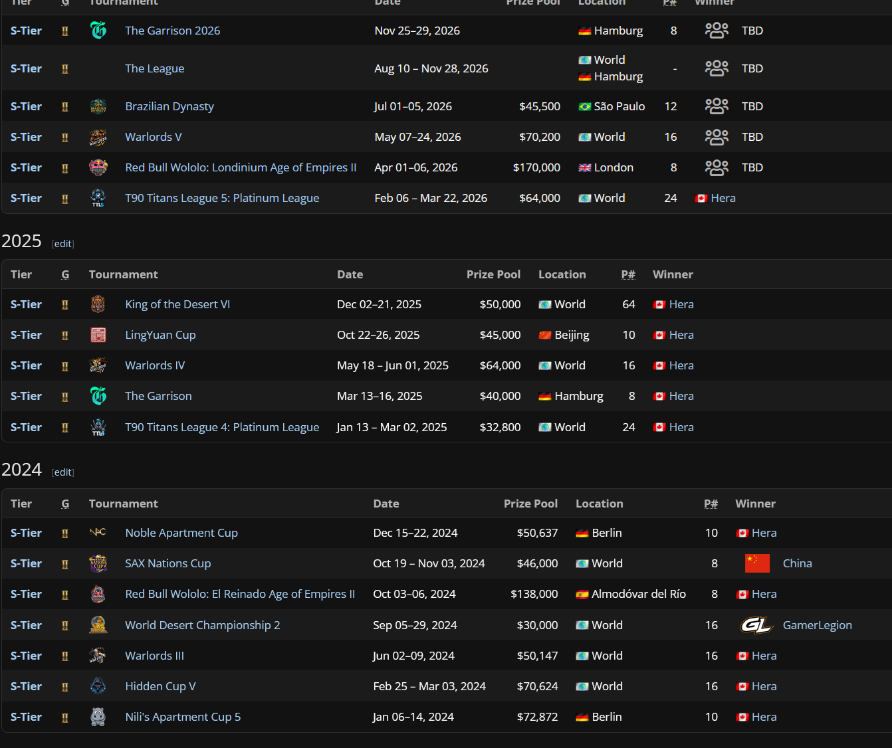Click the GamerLegion team logo

point(757,625)
